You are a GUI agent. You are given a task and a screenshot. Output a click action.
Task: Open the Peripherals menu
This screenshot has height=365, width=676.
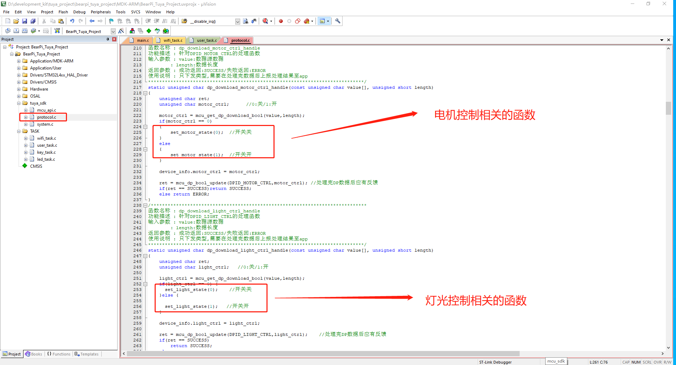(x=100, y=12)
